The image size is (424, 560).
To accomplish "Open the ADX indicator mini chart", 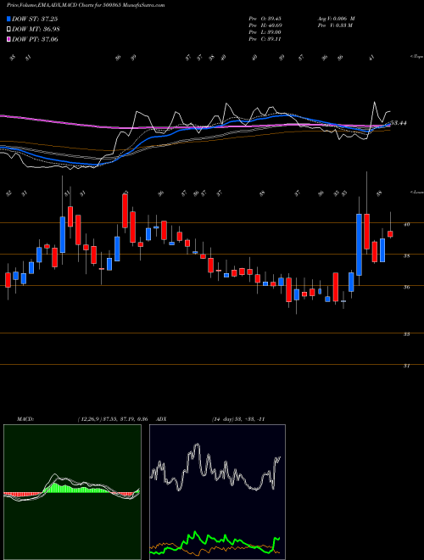I will coord(217,492).
